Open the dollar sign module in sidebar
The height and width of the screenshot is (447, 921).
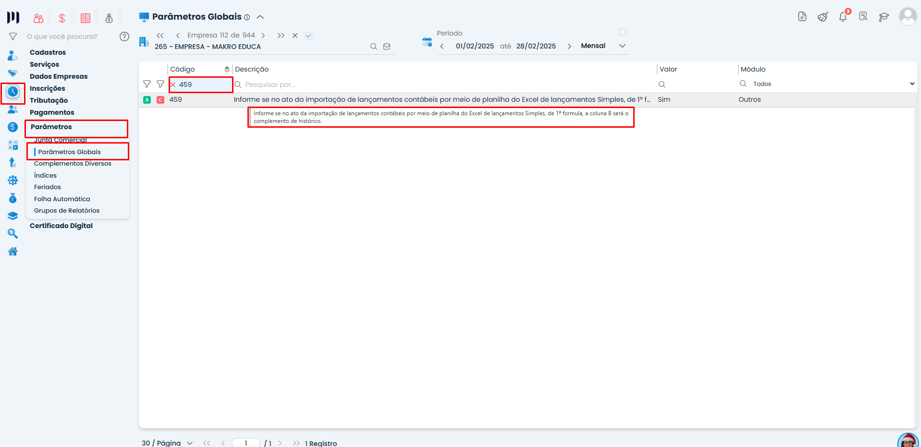pyautogui.click(x=12, y=127)
